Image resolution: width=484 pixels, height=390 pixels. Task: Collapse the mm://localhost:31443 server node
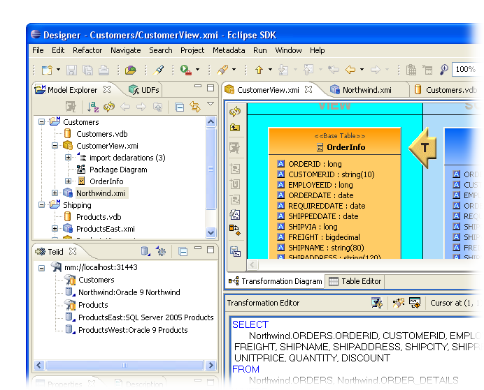click(41, 268)
